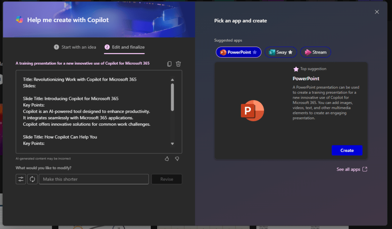Close the Copilot create dialog
The height and width of the screenshot is (229, 392).
pyautogui.click(x=377, y=12)
